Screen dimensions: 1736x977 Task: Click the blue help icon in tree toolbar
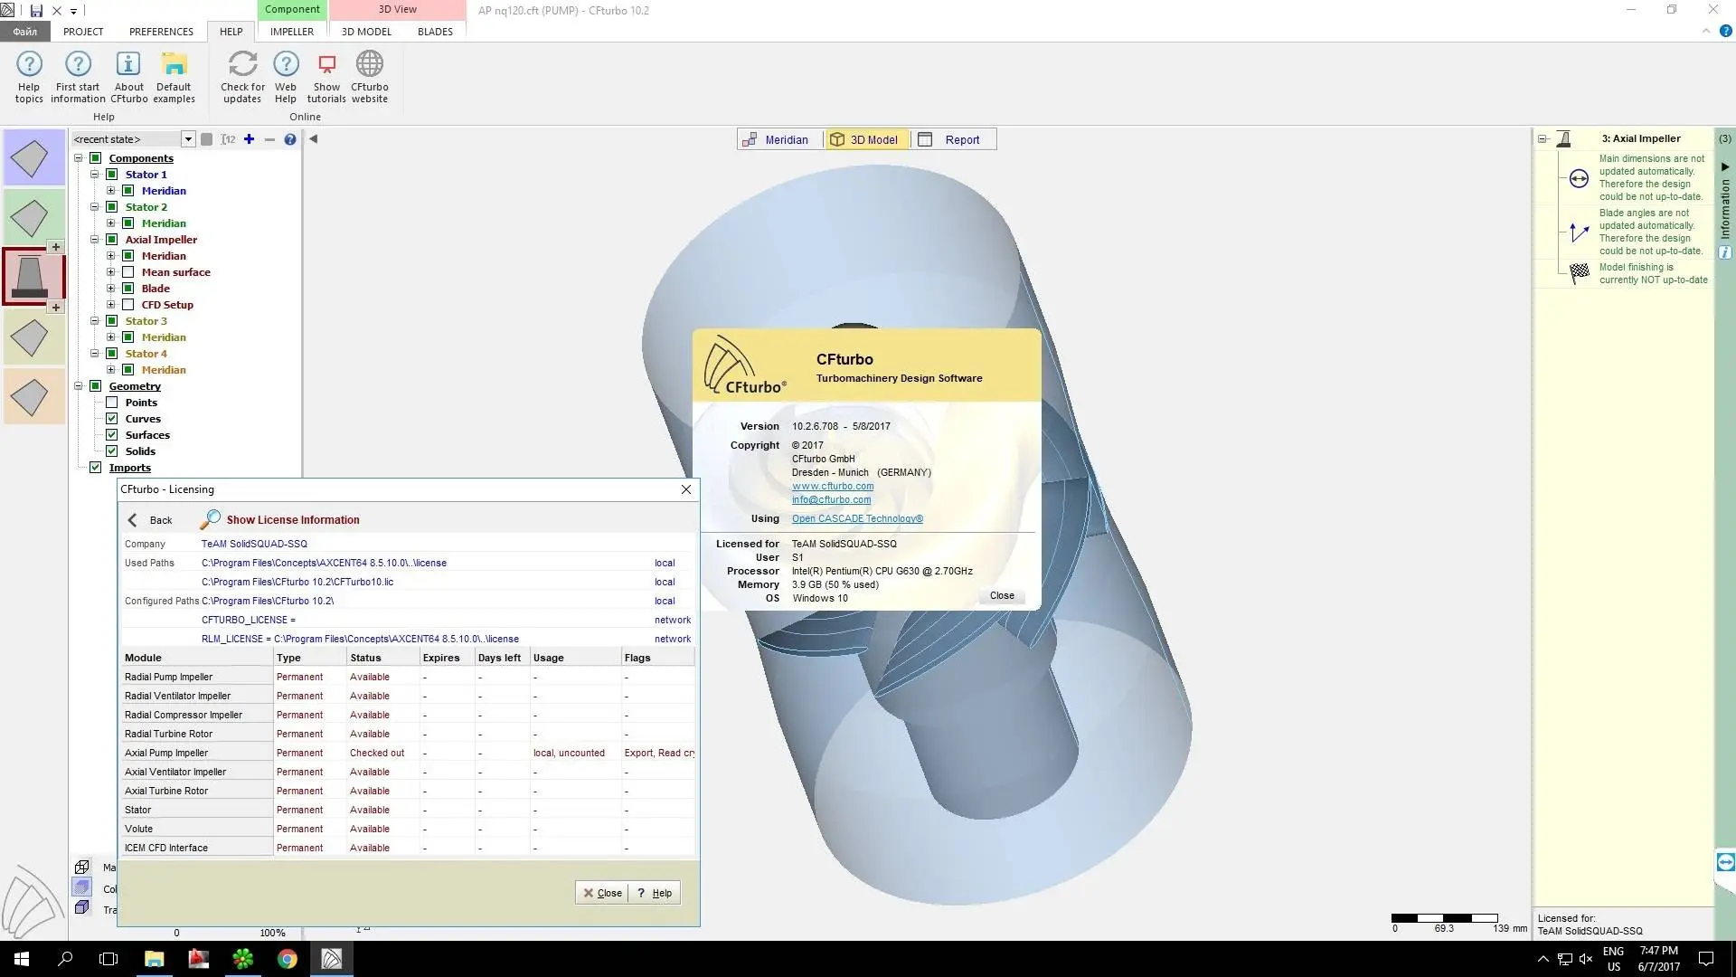pyautogui.click(x=290, y=139)
